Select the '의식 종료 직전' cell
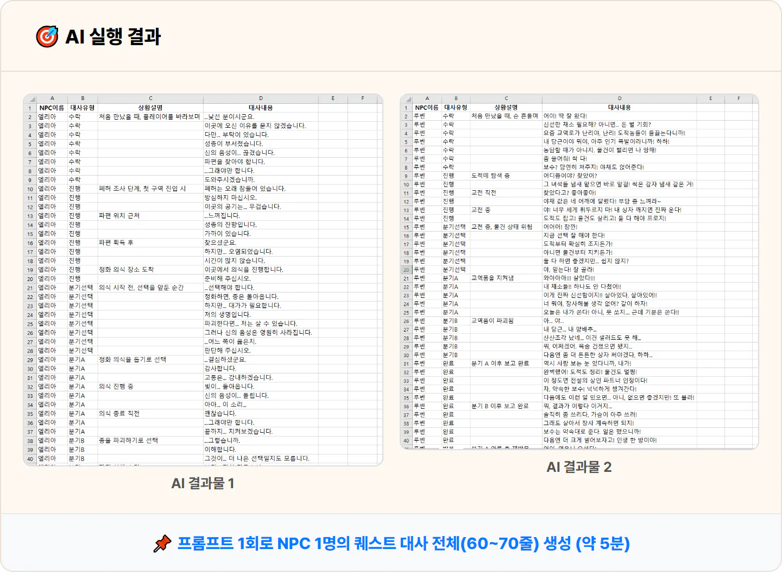The height and width of the screenshot is (573, 782). coord(150,414)
